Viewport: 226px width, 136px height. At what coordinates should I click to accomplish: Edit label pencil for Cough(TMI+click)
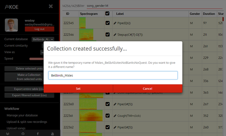(115, 116)
